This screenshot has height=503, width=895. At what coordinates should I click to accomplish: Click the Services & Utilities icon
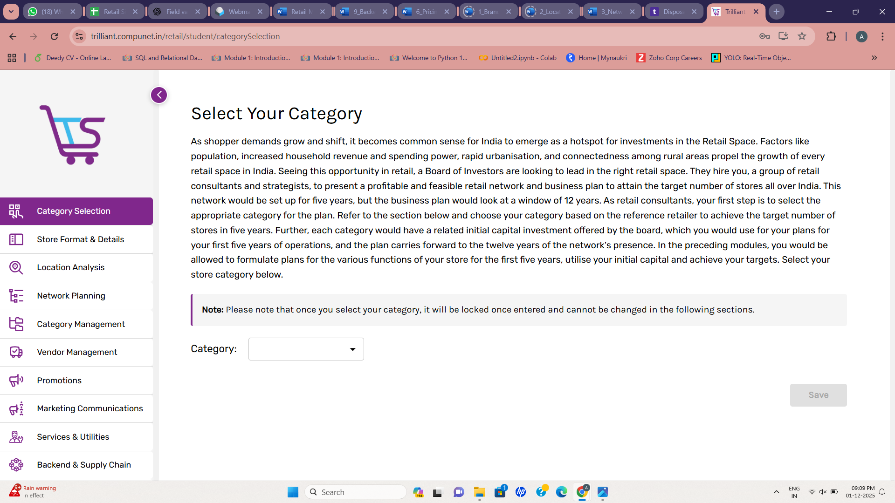click(x=16, y=437)
